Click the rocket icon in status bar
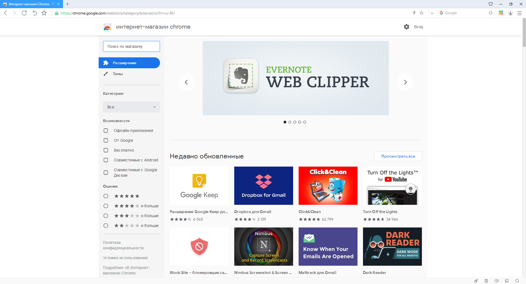This screenshot has height=284, width=526. (x=476, y=281)
